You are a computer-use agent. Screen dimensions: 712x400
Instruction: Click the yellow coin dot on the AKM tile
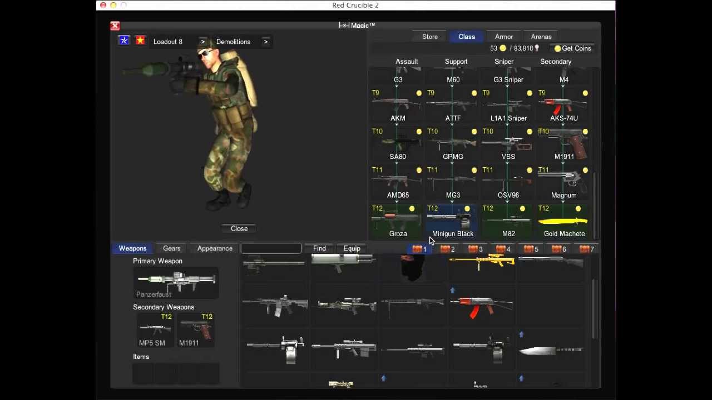tap(419, 93)
